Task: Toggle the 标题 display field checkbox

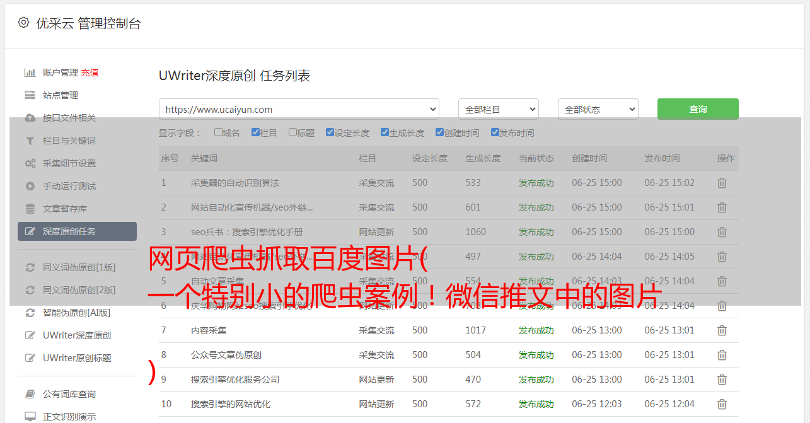Action: coord(292,132)
